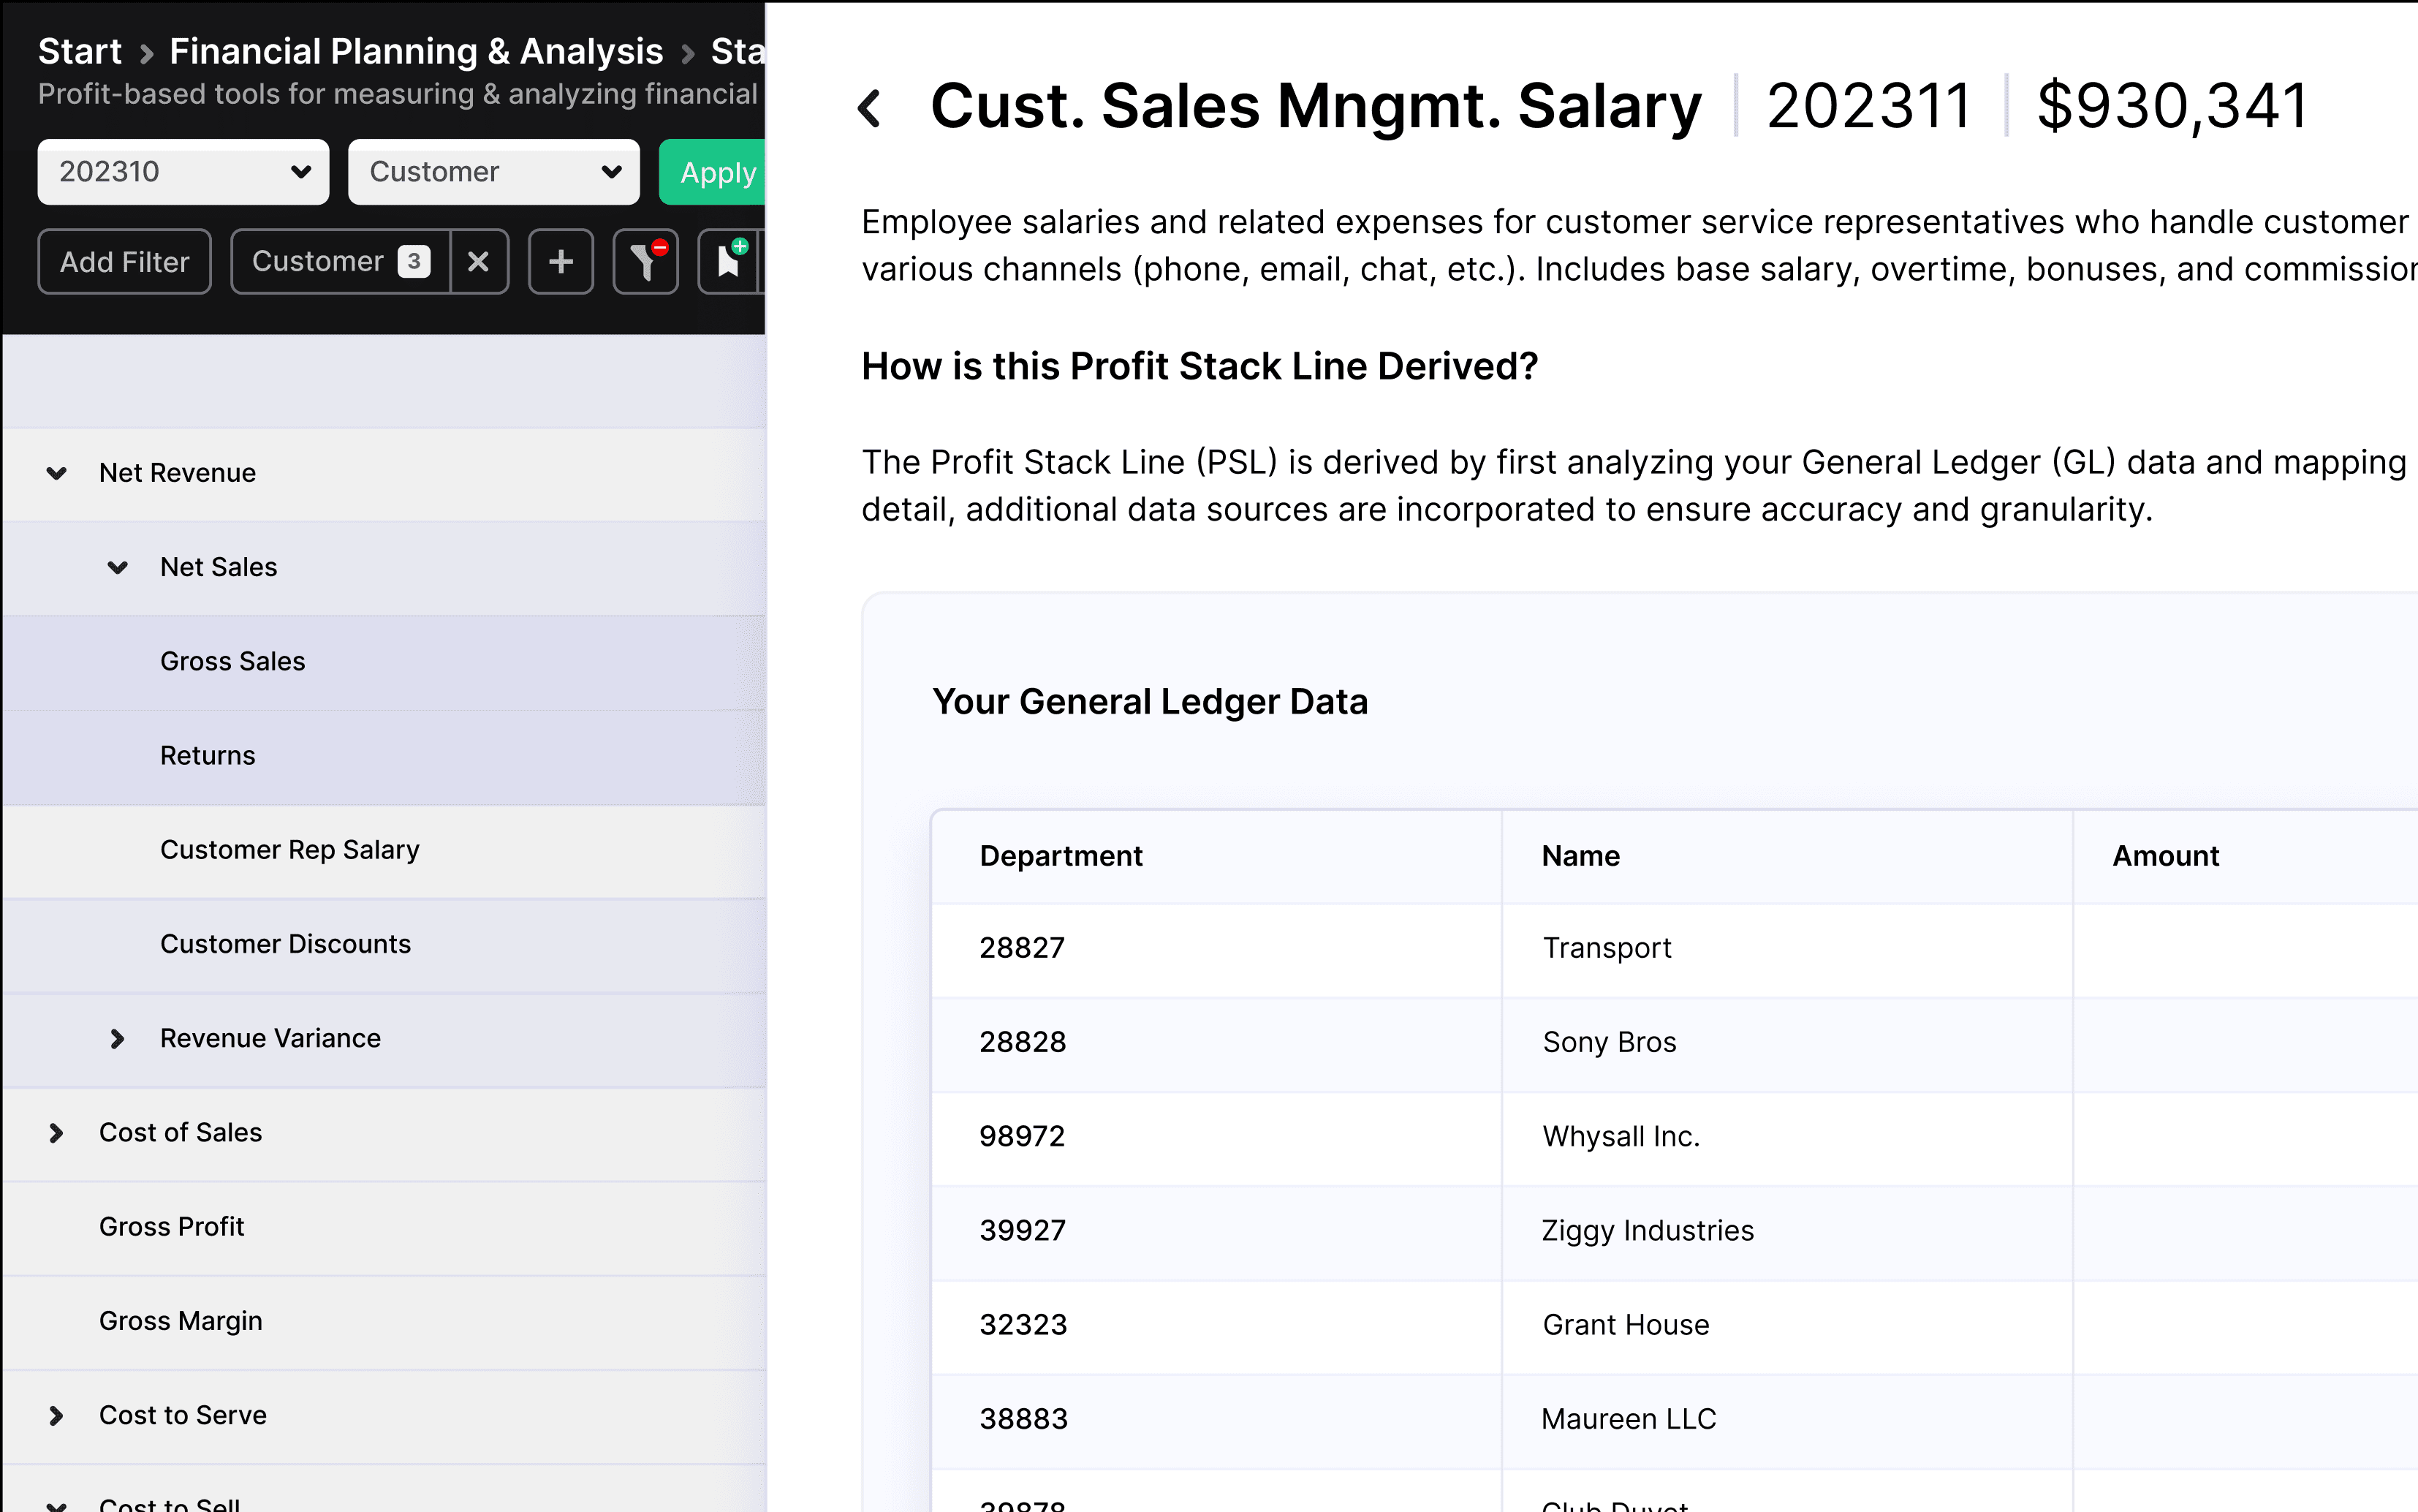
Task: Expand the Cost to Serve chevron
Action: [57, 1416]
